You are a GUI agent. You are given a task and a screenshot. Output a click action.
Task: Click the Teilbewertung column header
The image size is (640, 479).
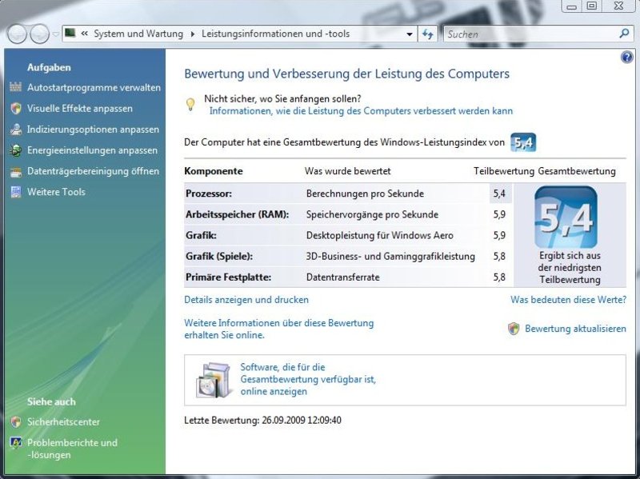(504, 171)
